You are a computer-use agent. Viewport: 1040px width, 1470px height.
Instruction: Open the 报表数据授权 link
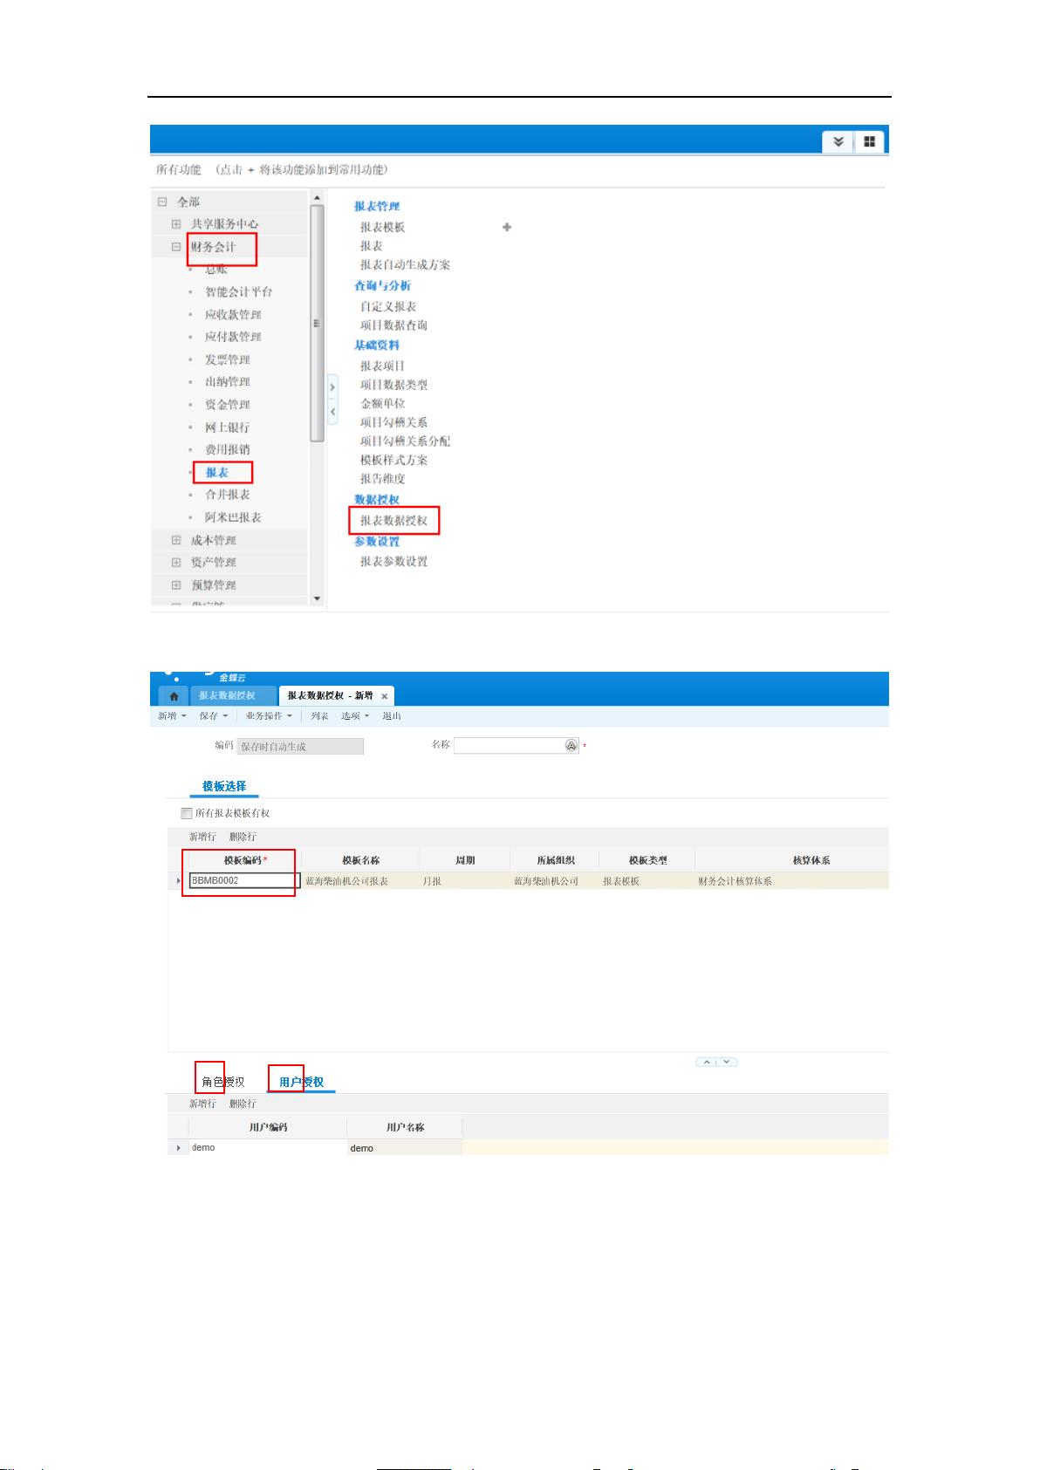pos(393,521)
